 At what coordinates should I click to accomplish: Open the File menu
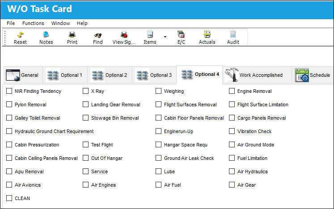coord(11,23)
